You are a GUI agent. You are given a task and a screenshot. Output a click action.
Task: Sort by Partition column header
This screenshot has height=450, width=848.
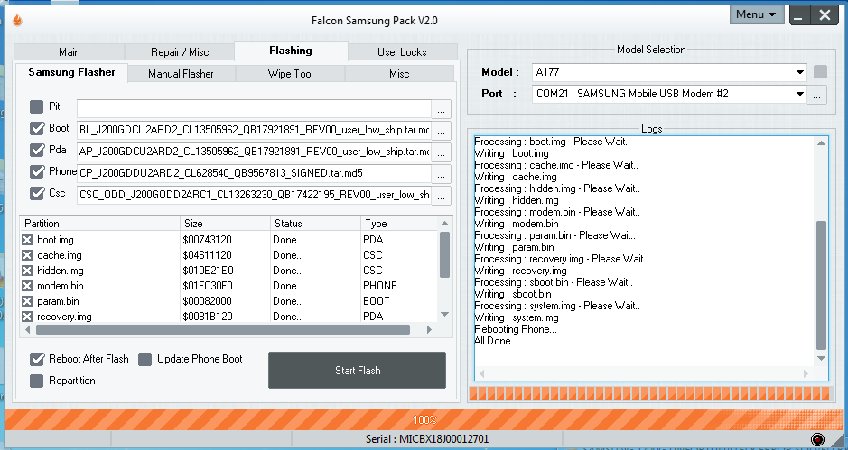[100, 224]
